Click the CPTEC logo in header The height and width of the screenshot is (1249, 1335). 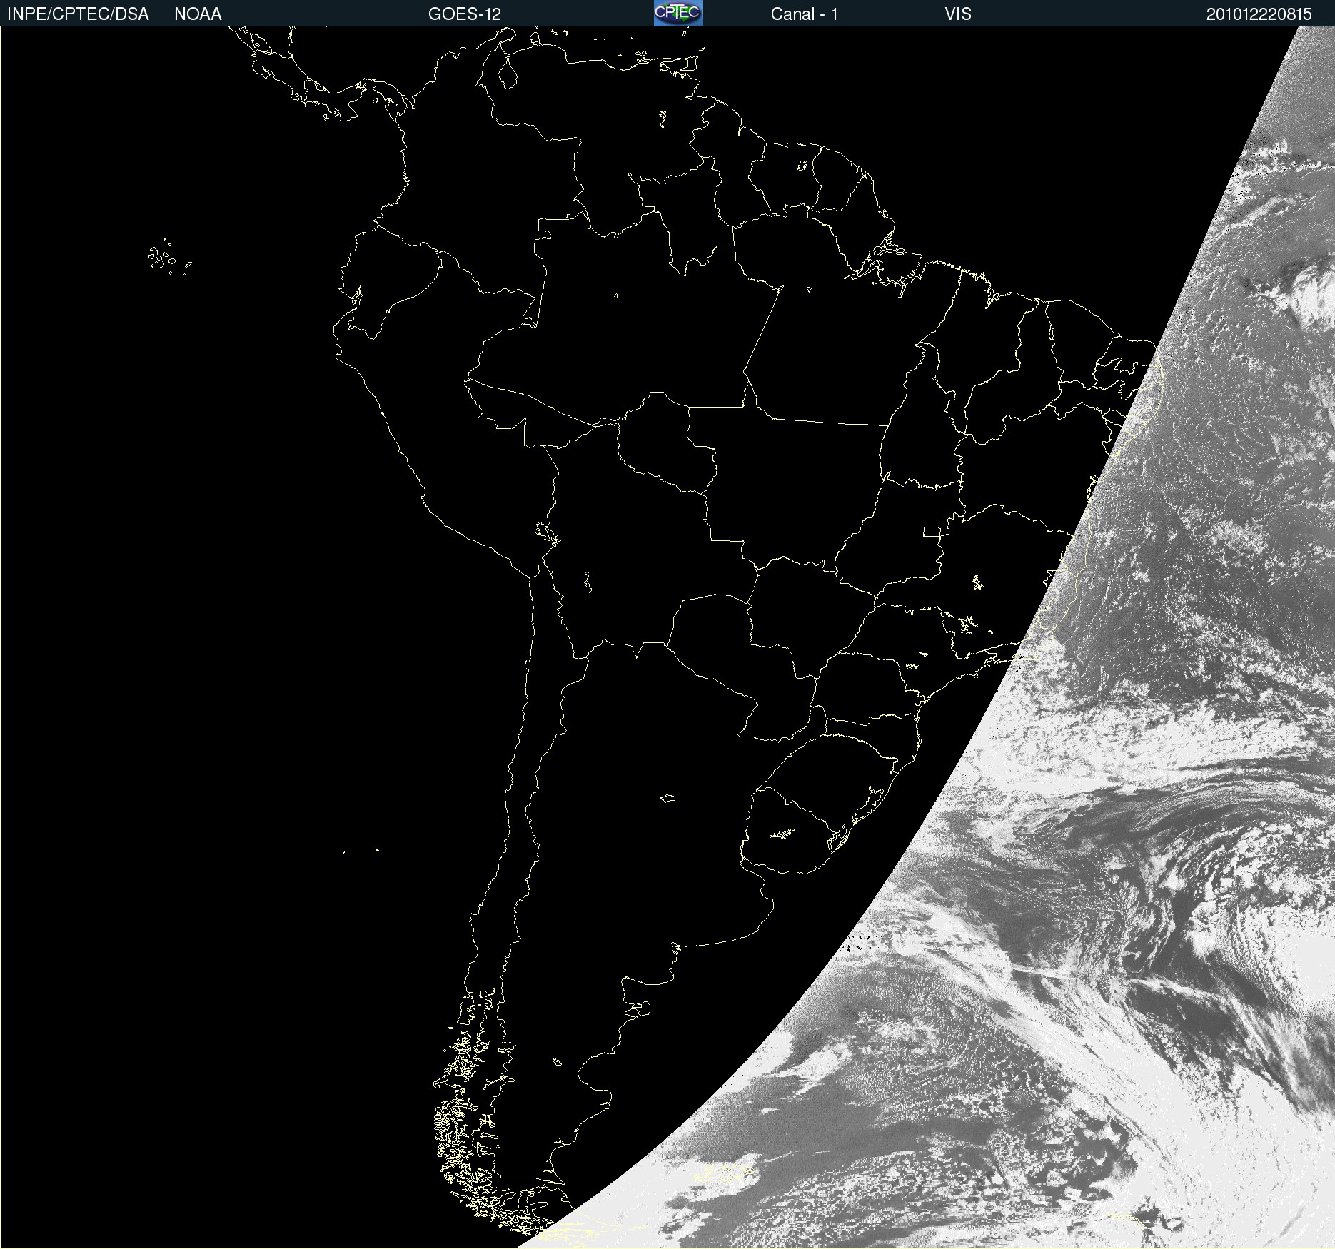(x=678, y=13)
